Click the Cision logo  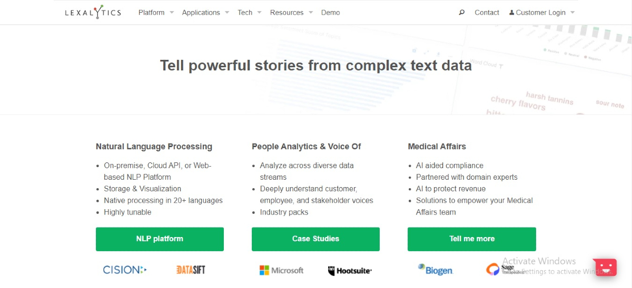pos(124,270)
